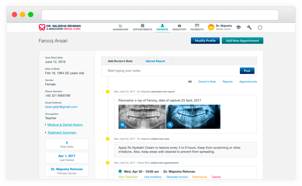Click Add New Appointment button

tap(242, 41)
